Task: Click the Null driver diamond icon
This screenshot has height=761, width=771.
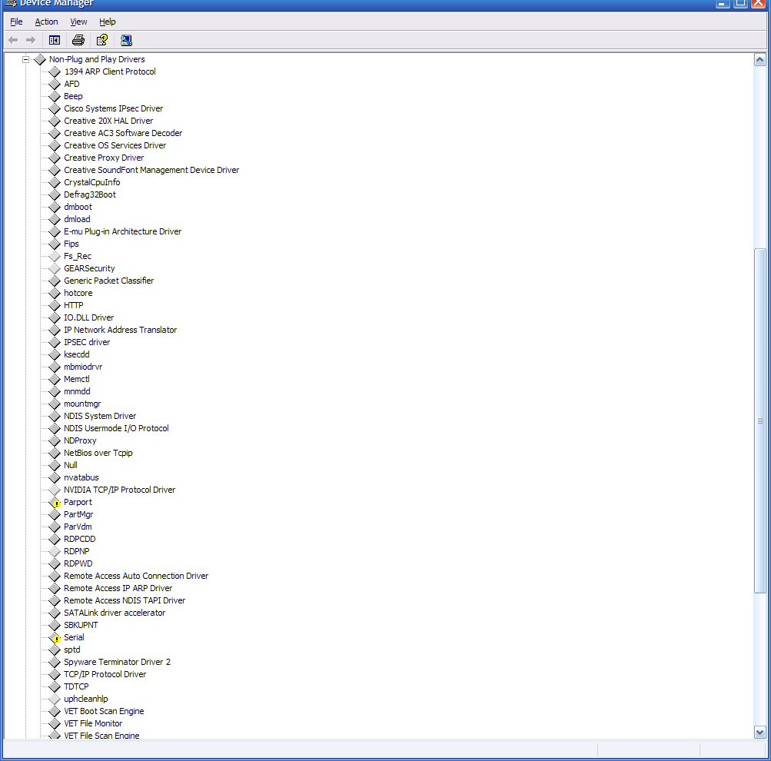Action: (55, 466)
